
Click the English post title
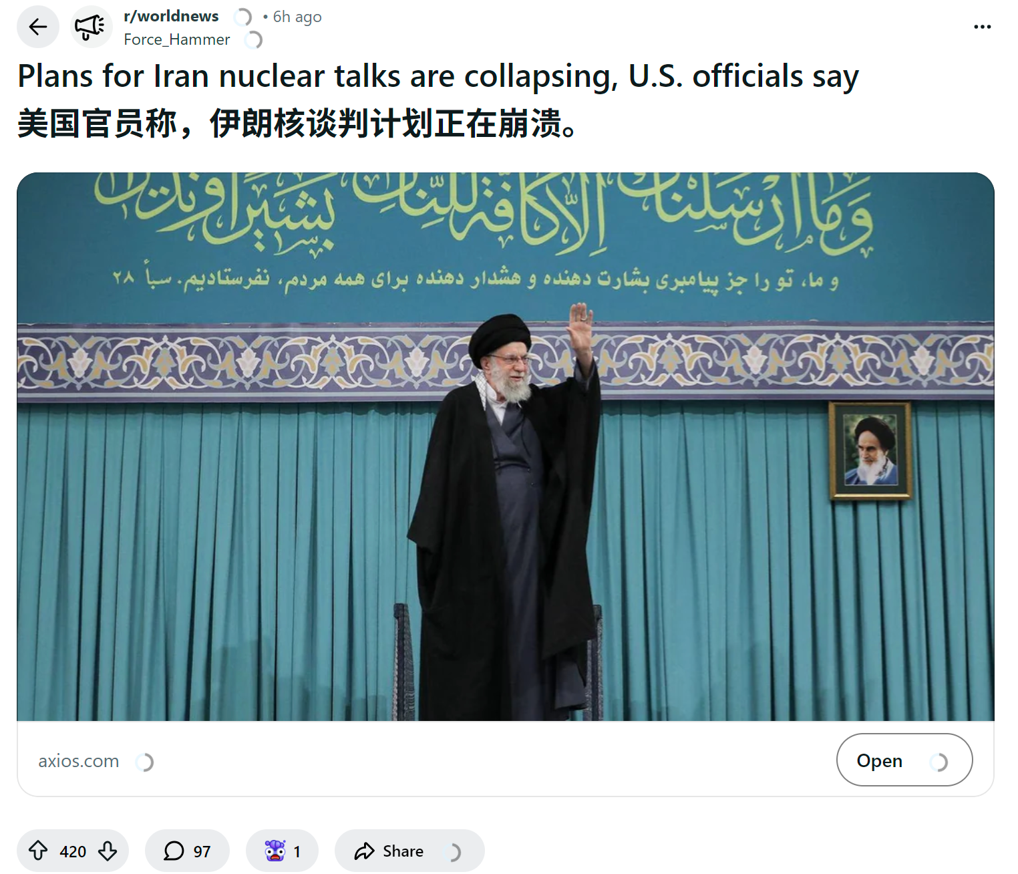tap(438, 76)
